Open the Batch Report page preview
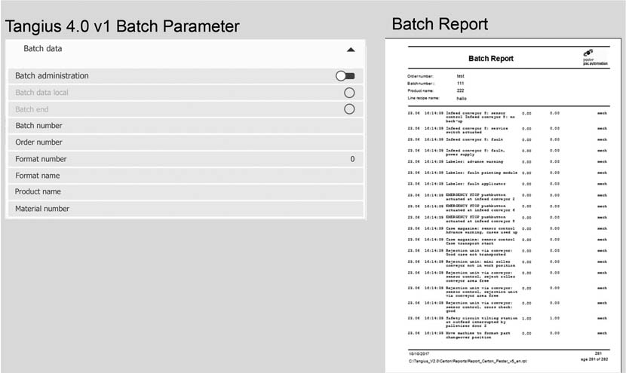The height and width of the screenshot is (373, 626). (x=507, y=203)
